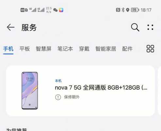
Task: Select the 手机 tab
Action: [8, 49]
